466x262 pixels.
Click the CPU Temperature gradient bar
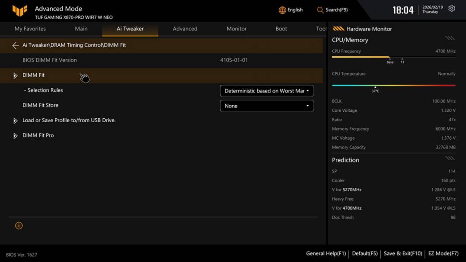(x=393, y=86)
